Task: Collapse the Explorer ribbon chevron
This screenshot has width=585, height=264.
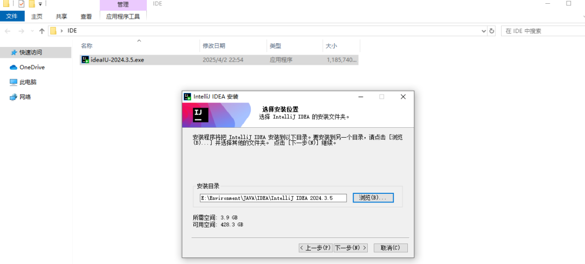Action: click(x=583, y=16)
